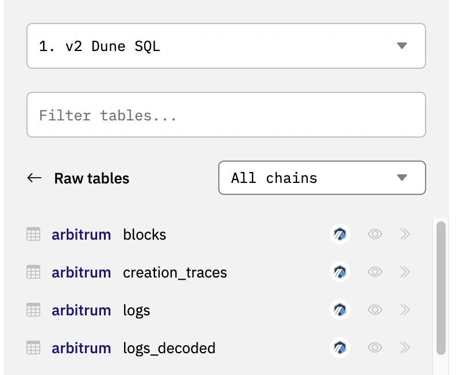
Task: Click the back arrow beside Raw tables
Action: (34, 178)
